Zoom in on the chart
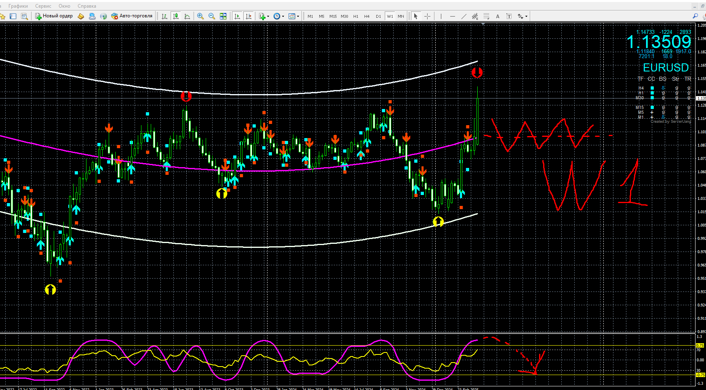The image size is (706, 390). [x=200, y=16]
